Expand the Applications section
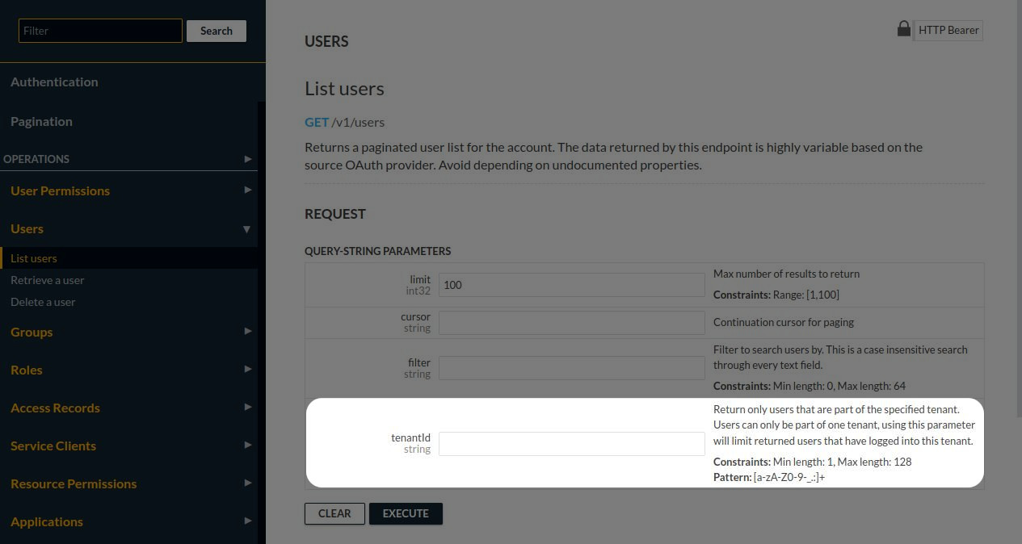 [248, 521]
